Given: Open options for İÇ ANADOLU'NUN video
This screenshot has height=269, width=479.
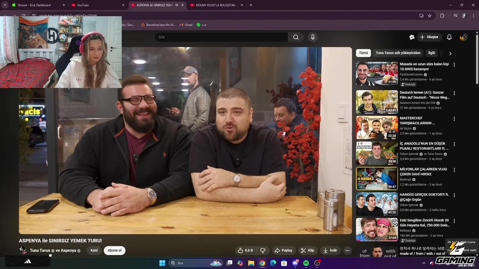Looking at the screenshot, I should coord(454,144).
